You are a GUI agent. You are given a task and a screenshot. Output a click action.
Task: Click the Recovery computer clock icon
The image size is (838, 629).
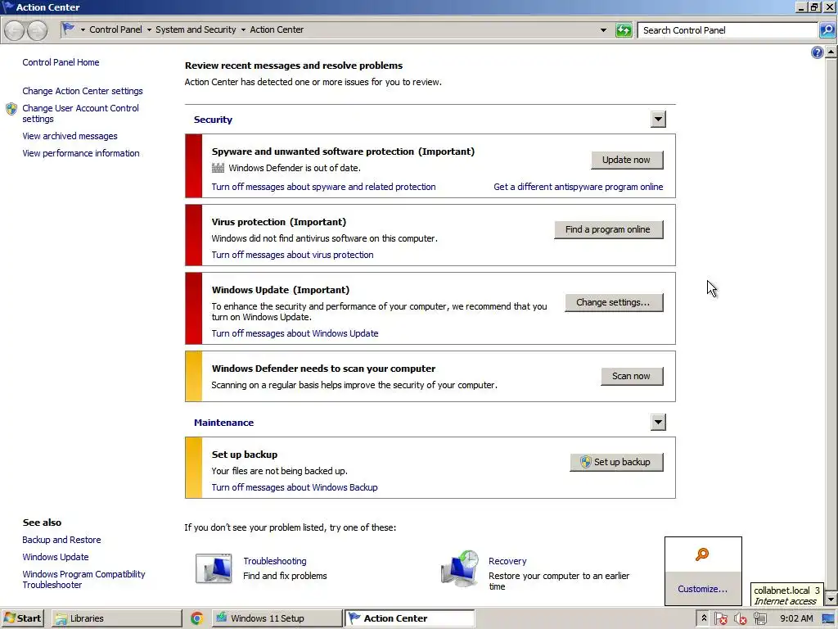click(x=460, y=568)
